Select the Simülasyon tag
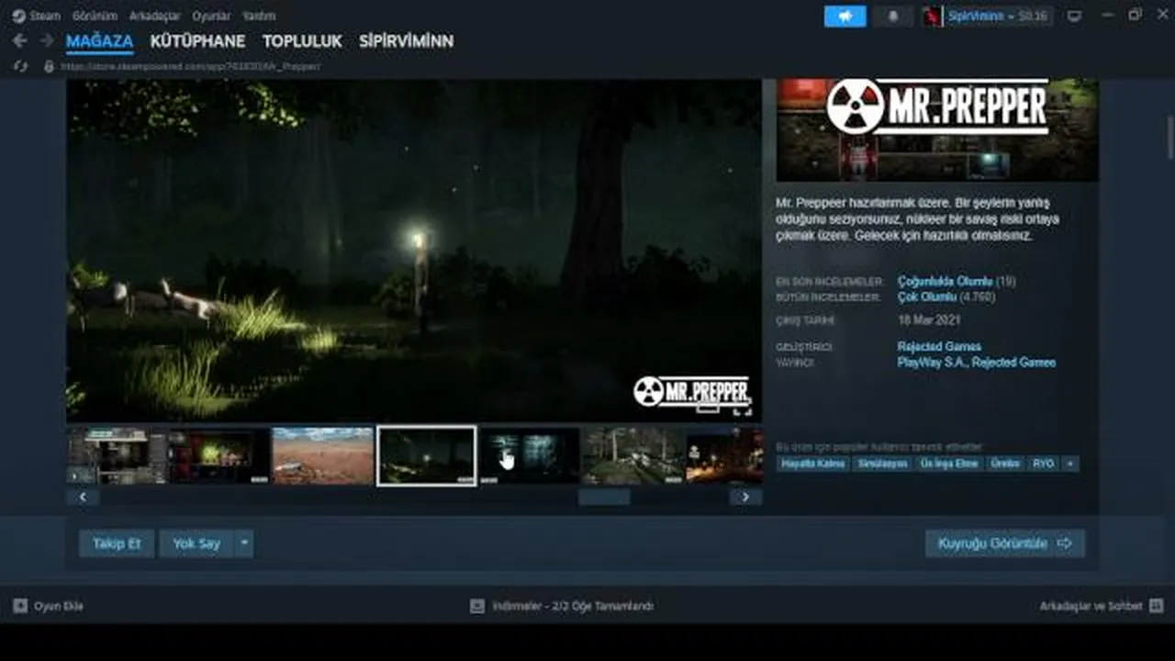Viewport: 1175px width, 661px height. pyautogui.click(x=883, y=464)
